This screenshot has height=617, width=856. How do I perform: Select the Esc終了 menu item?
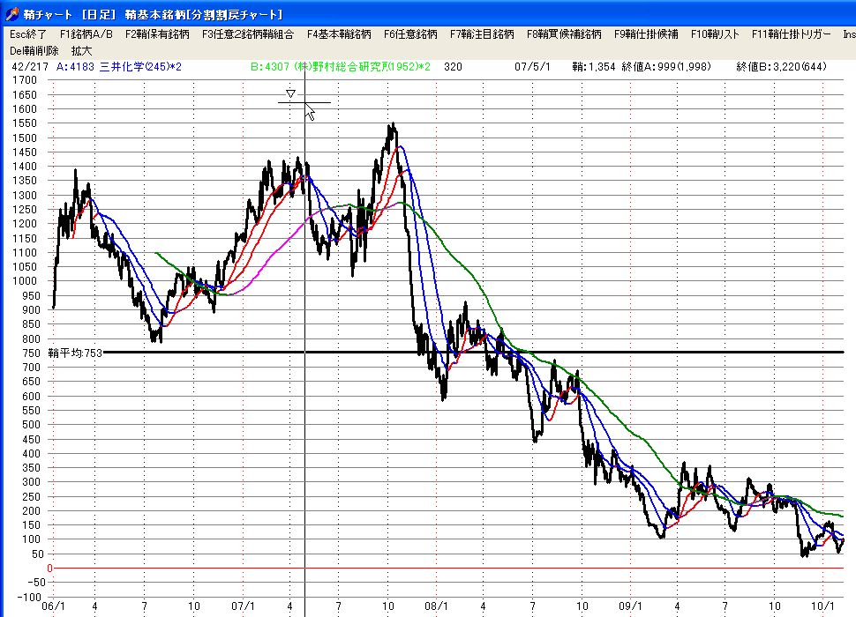click(28, 34)
